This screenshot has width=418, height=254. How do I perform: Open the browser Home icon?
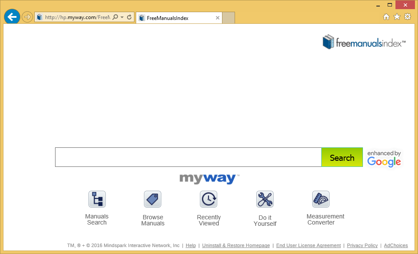386,17
